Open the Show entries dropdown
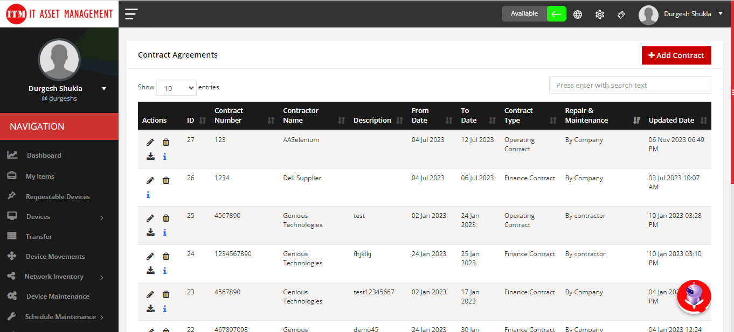 (x=176, y=88)
